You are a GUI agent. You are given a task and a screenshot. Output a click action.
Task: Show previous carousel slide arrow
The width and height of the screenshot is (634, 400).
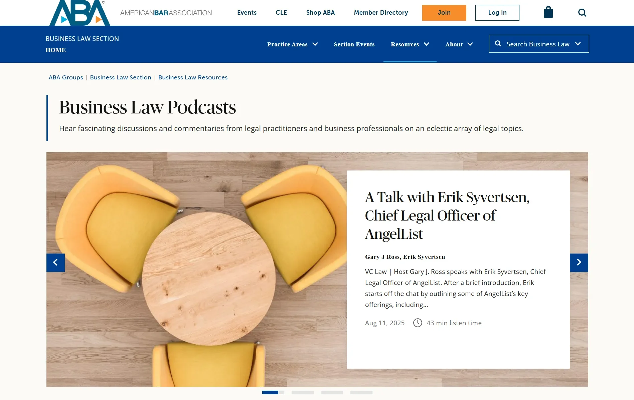click(x=55, y=263)
